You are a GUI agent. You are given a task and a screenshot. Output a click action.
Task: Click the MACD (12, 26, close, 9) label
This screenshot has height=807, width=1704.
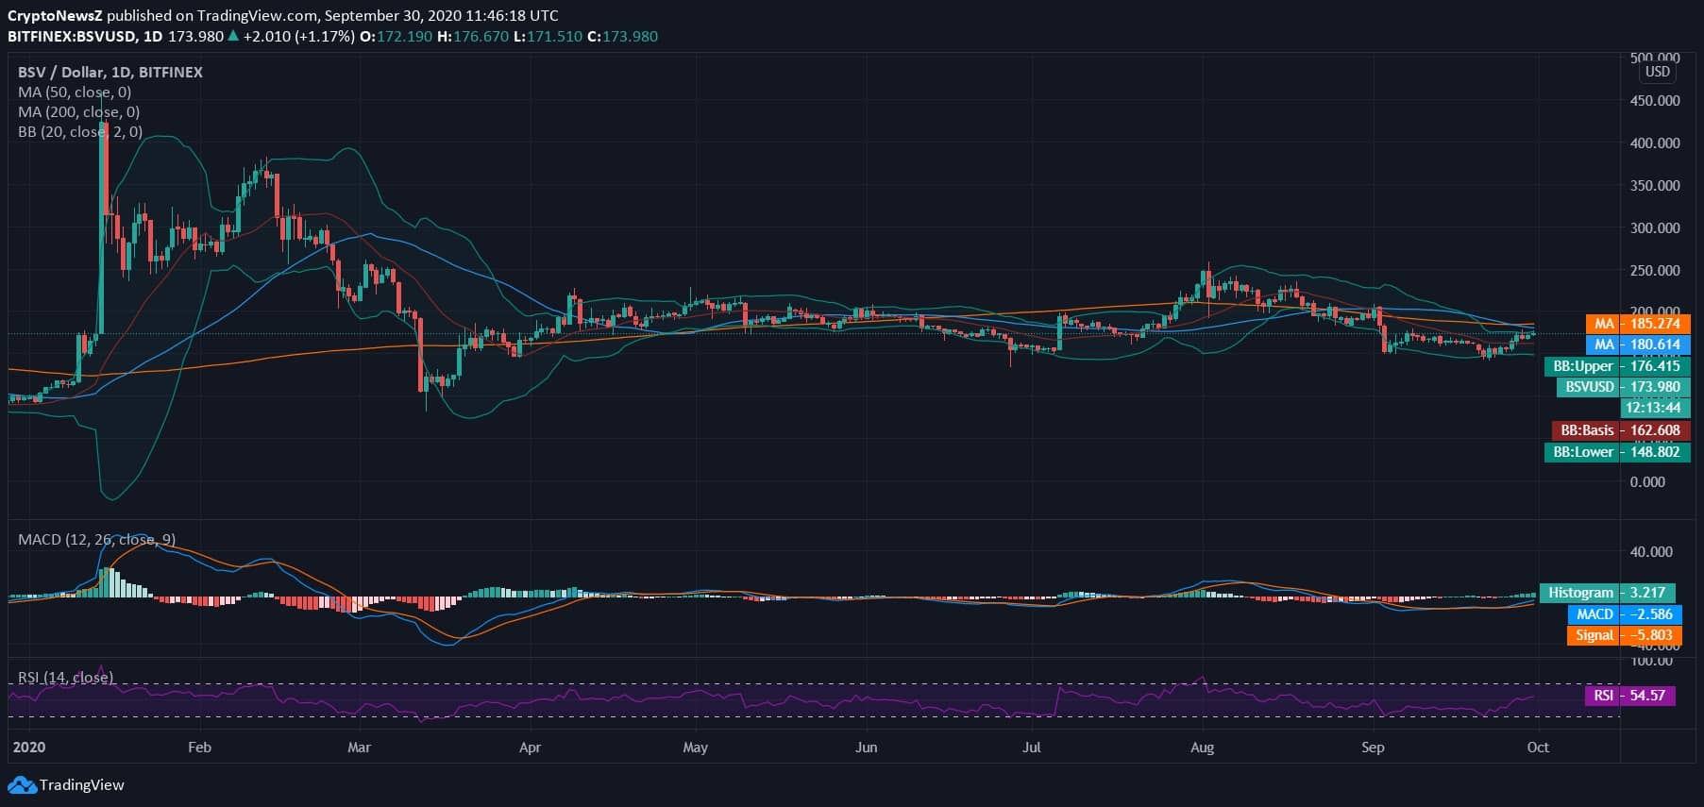coord(97,539)
